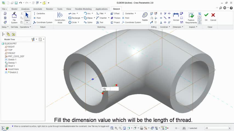
Task: Select Sweep 1 in Model Tree
Action: (12, 63)
